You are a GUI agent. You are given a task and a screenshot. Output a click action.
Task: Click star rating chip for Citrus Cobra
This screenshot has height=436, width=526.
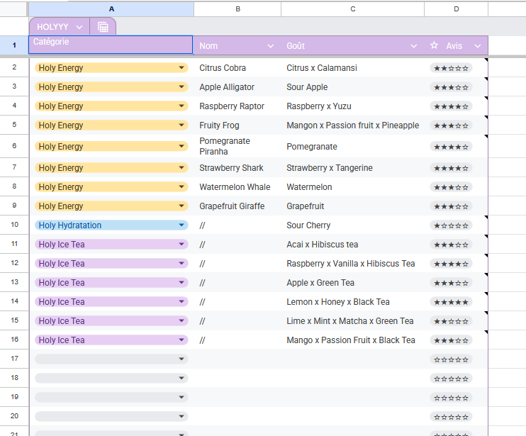(x=451, y=68)
